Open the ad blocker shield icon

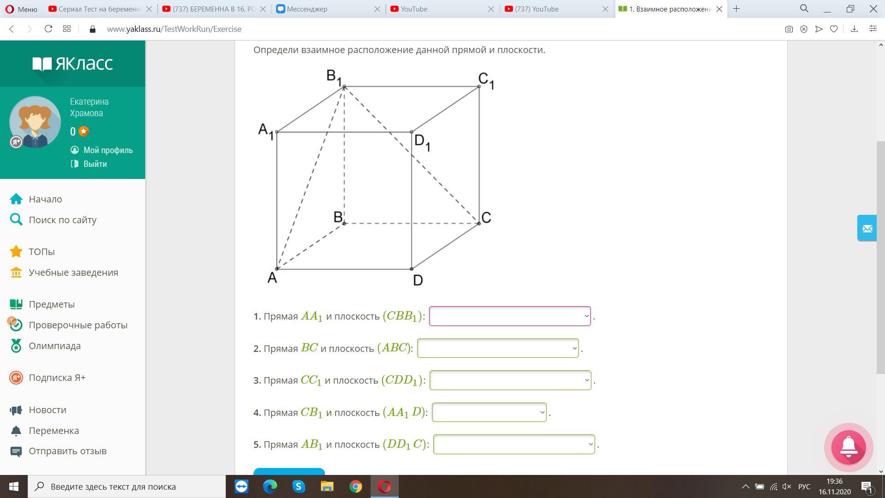click(x=804, y=29)
